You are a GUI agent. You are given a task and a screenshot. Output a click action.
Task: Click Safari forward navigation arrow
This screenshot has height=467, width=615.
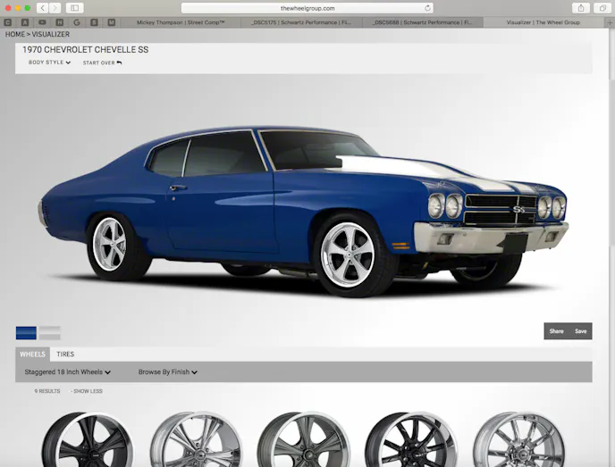click(55, 8)
